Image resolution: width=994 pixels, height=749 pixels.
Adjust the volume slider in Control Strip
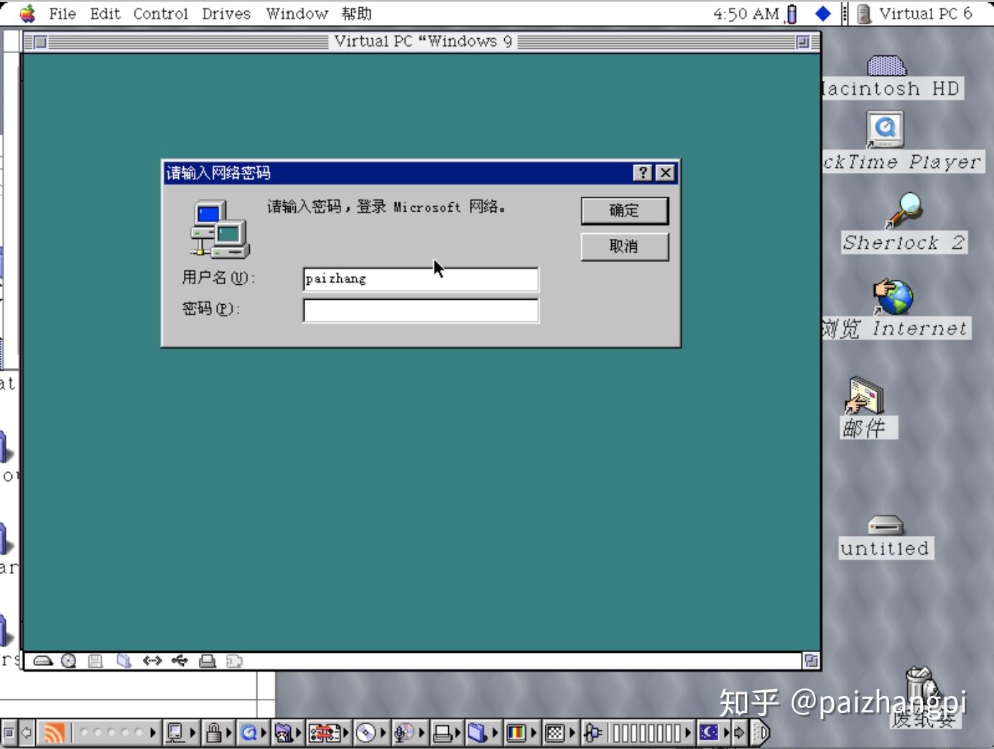646,733
